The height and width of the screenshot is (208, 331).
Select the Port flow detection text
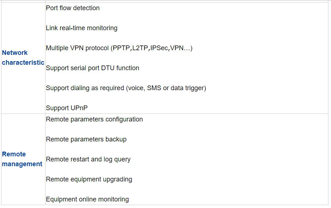coord(73,8)
